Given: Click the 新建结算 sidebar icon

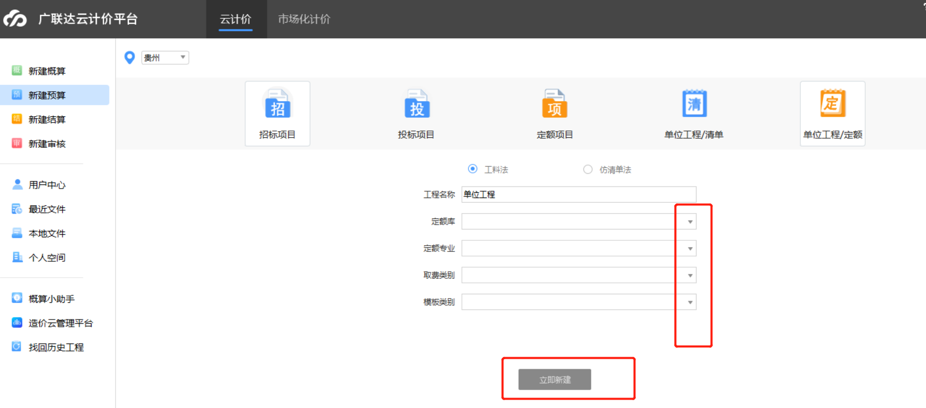Looking at the screenshot, I should click(17, 119).
